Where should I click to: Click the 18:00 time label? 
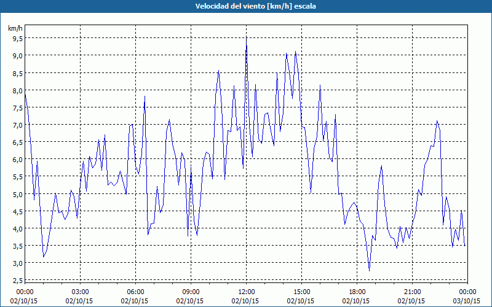[x=357, y=292]
